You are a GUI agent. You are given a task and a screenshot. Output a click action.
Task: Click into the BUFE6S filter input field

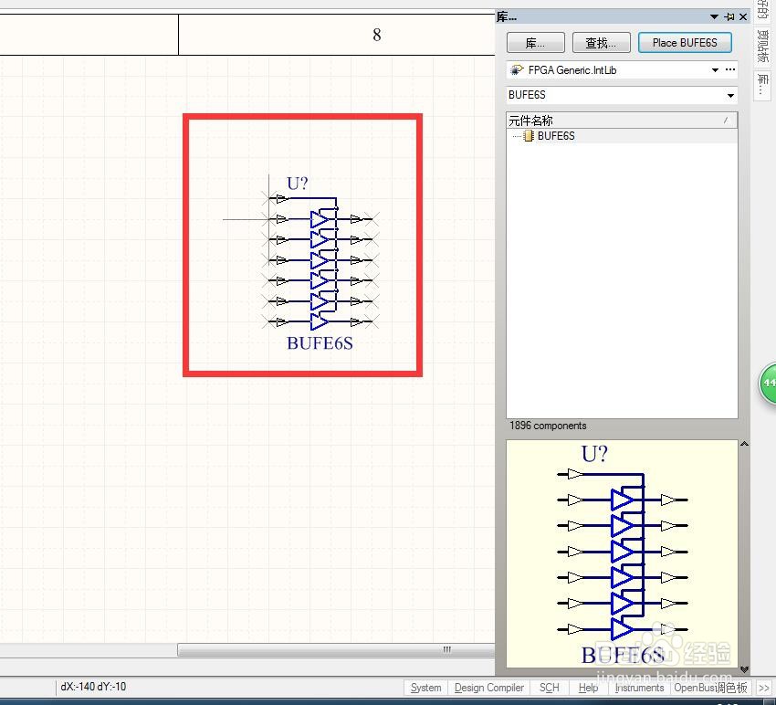[x=614, y=95]
